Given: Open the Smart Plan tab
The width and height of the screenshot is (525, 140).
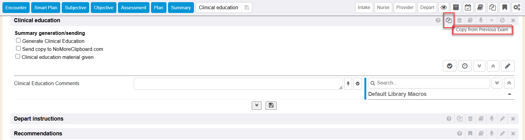Looking at the screenshot, I should coord(46,8).
